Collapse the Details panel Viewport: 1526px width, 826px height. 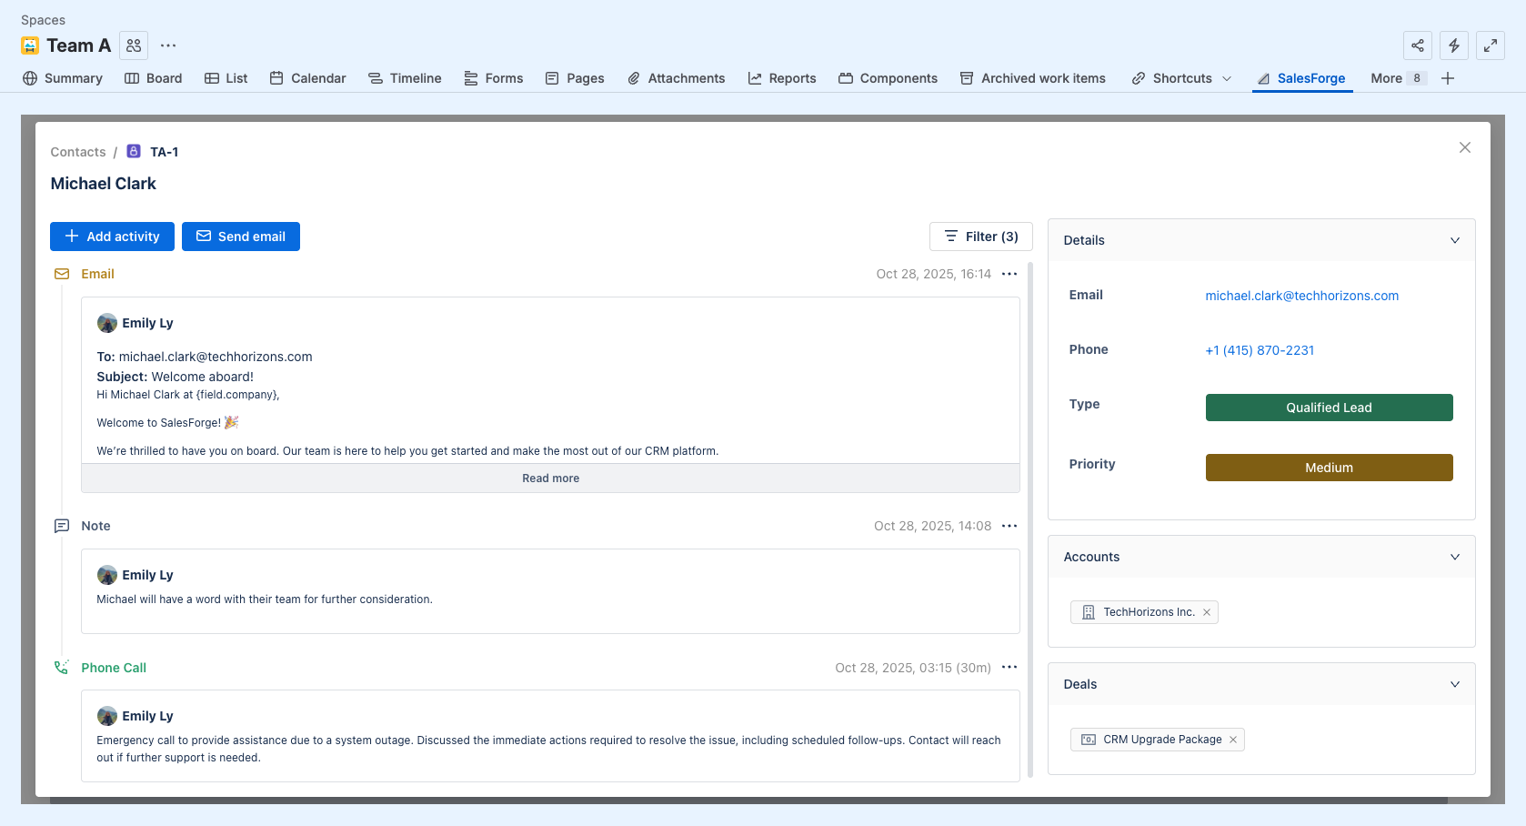(1454, 240)
